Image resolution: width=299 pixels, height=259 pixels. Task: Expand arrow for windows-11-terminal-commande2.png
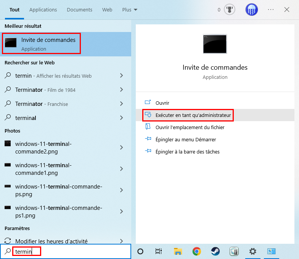pos(121,147)
